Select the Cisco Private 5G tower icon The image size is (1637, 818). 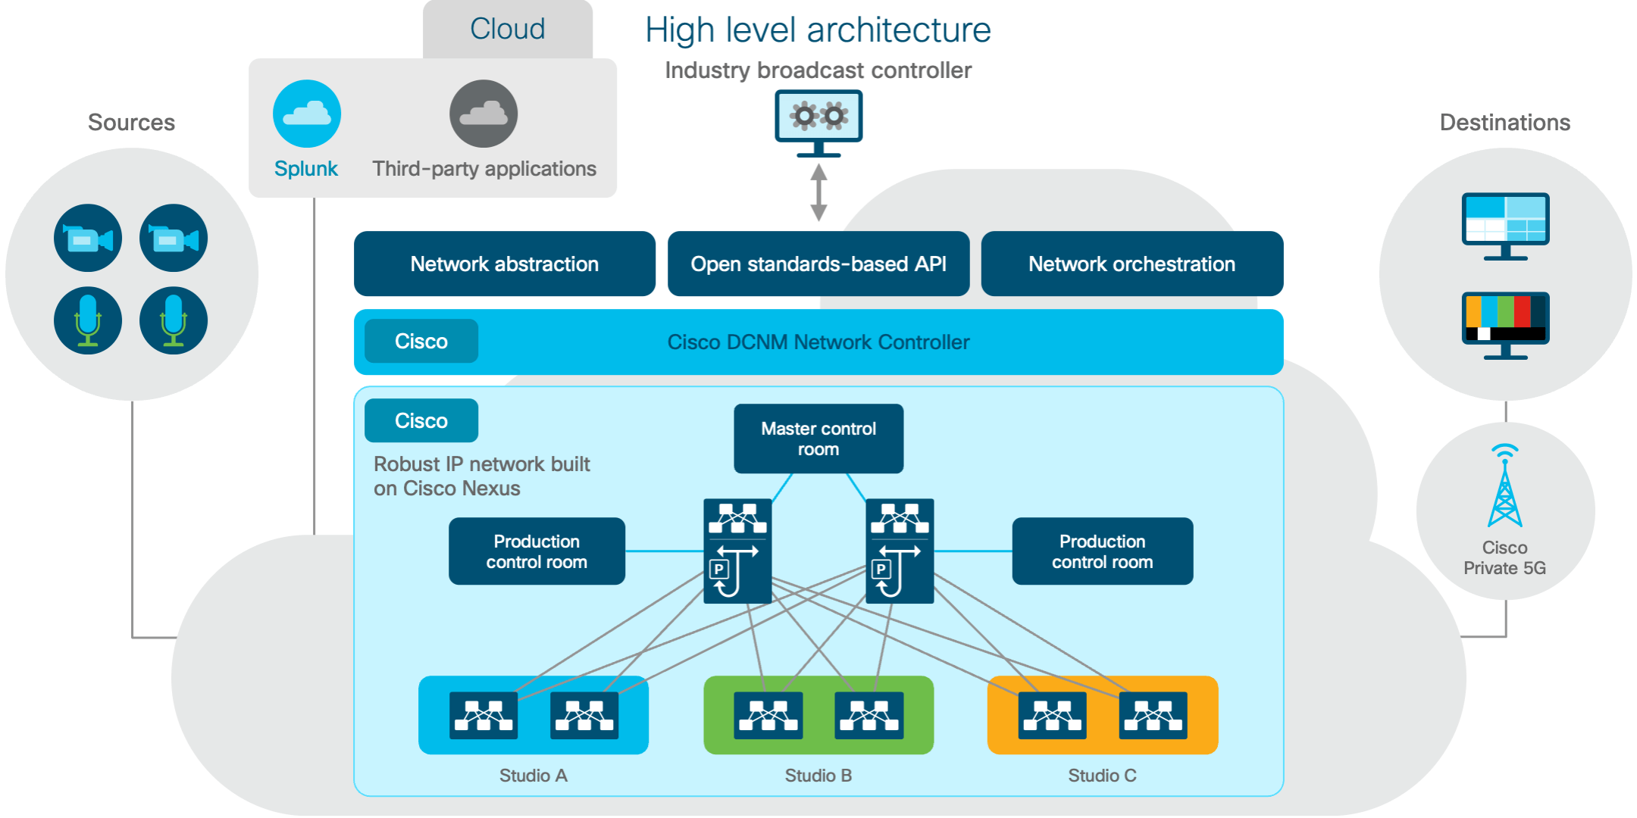1505,485
